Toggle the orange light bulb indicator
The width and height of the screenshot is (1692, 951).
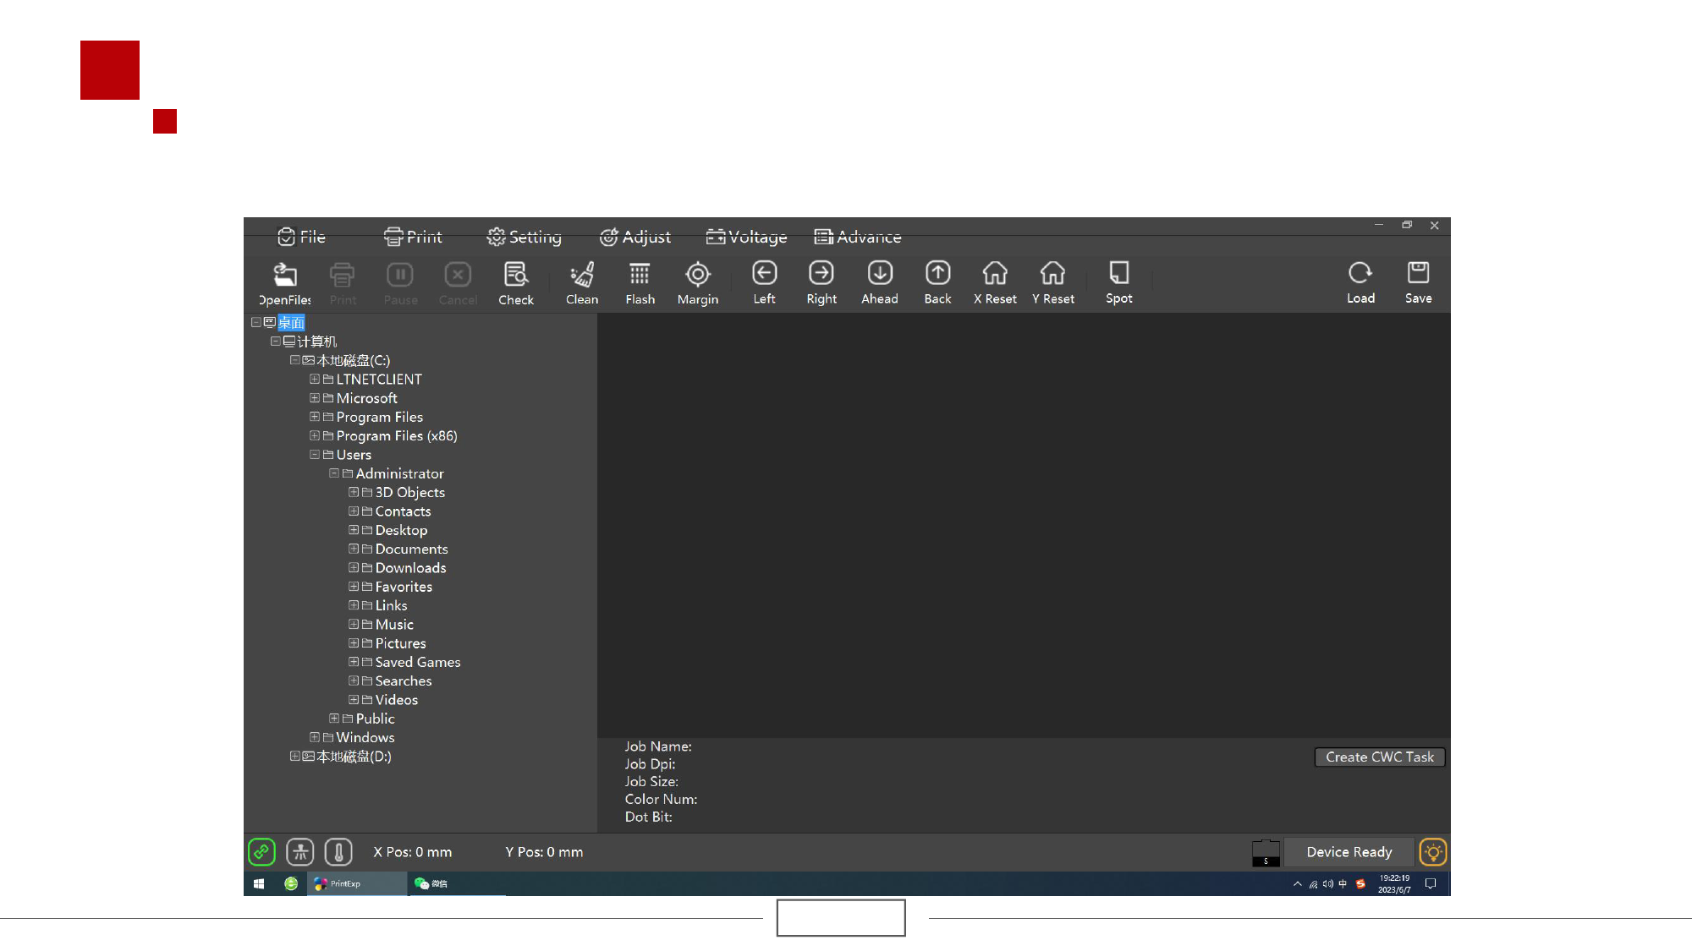click(1432, 852)
